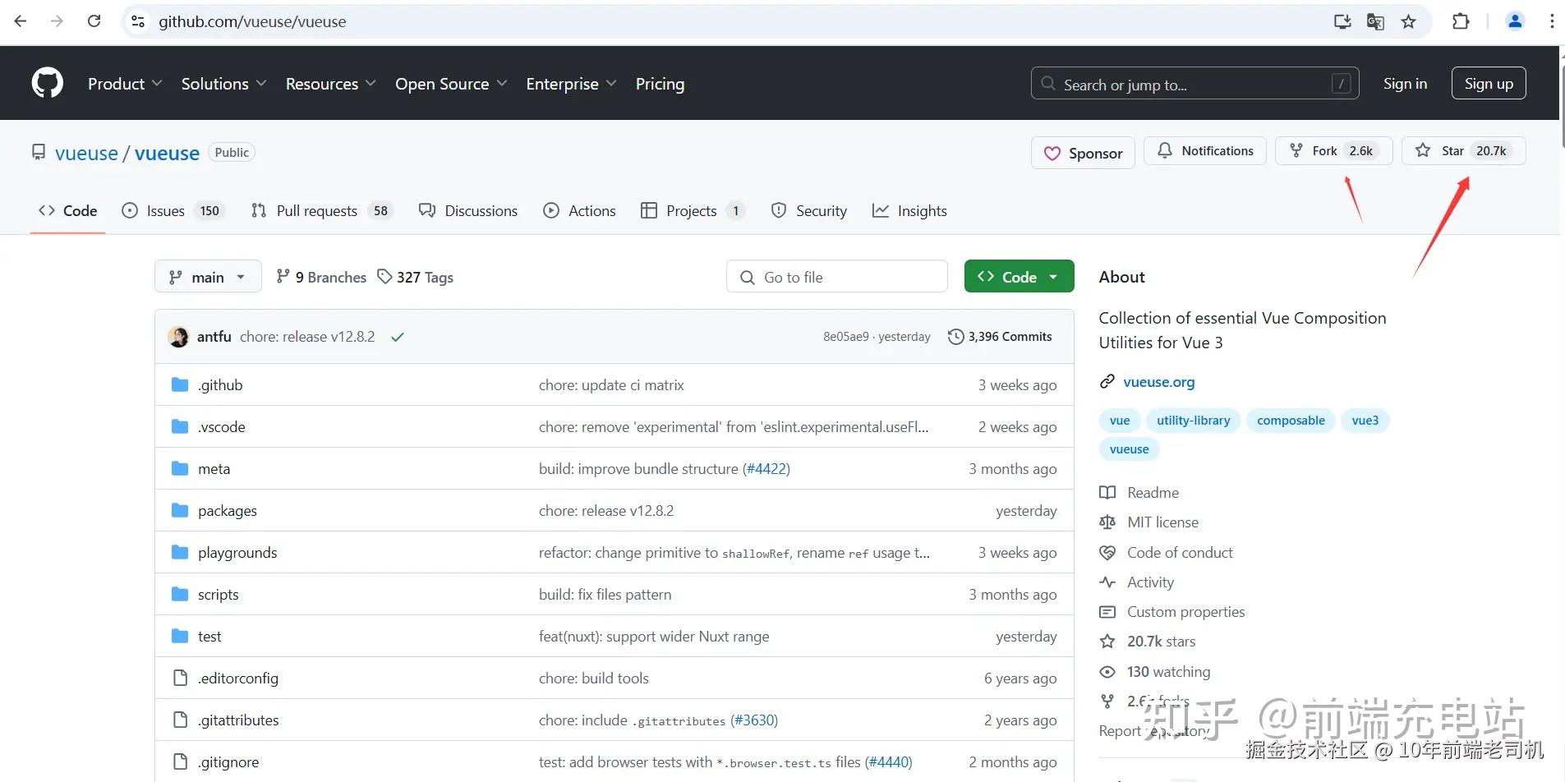Click the Readme book icon
Viewport: 1565px width, 782px height.
coord(1107,492)
